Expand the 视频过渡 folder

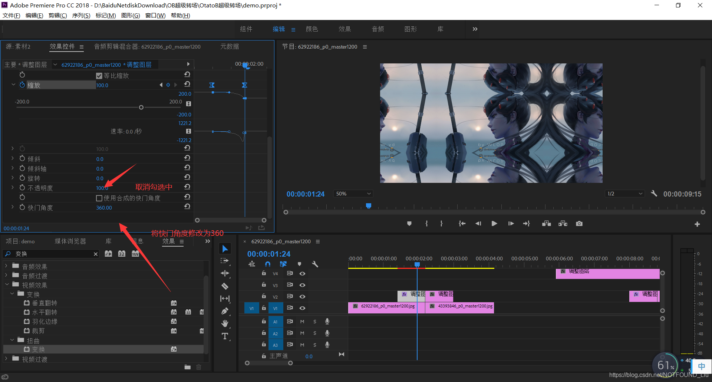pyautogui.click(x=6, y=359)
